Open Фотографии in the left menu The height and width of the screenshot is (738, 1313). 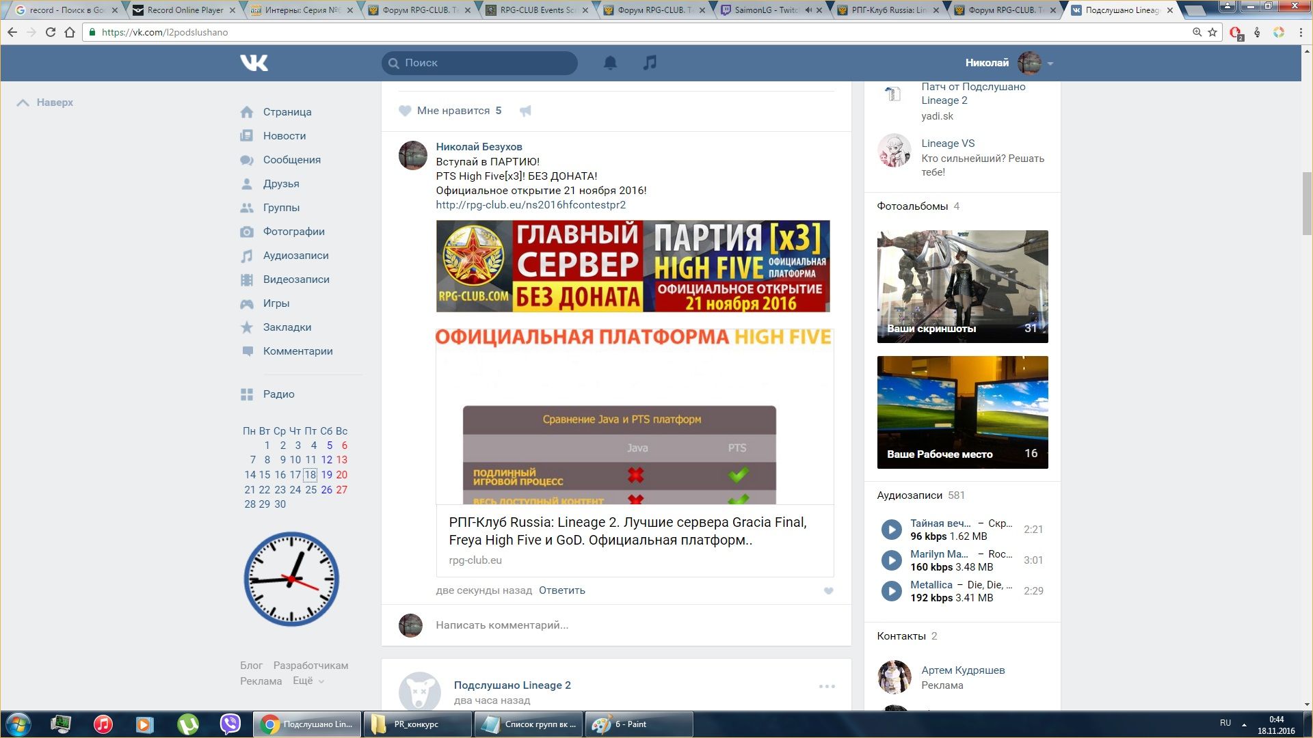[x=293, y=232]
